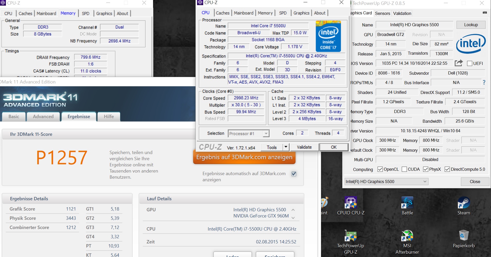Switch to Basic tab in 3DMark 11
The image size is (491, 257).
click(x=14, y=117)
